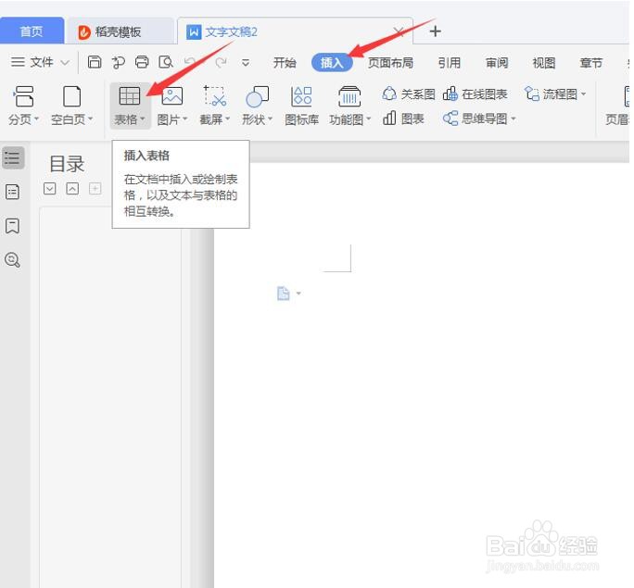
Task: Click the 形状 shapes icon
Action: (x=257, y=96)
